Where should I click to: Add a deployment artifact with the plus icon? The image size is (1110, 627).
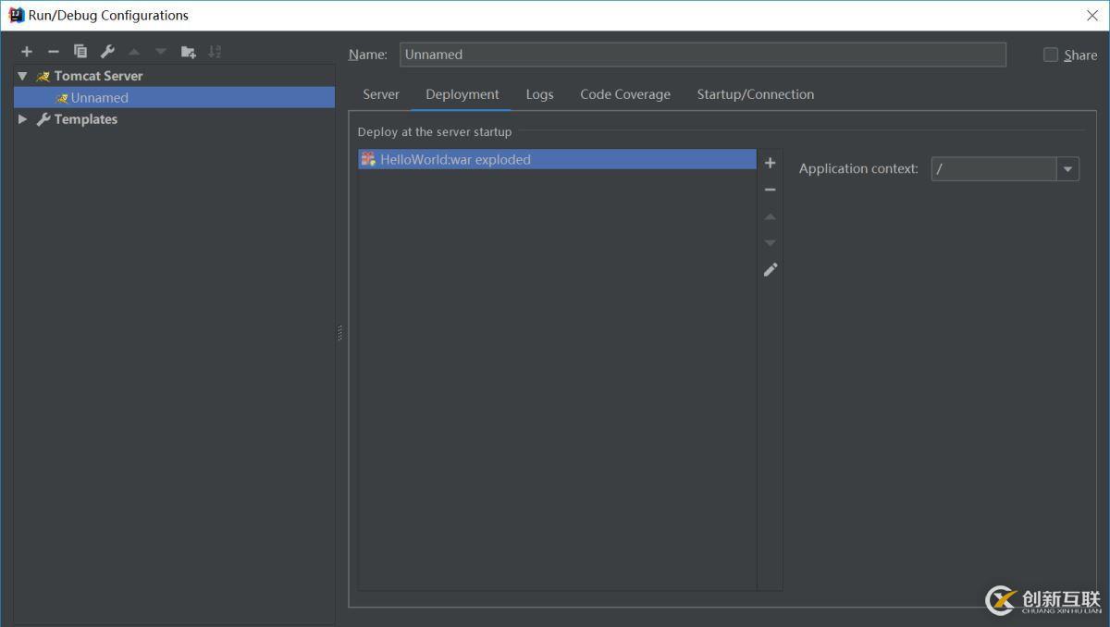771,162
